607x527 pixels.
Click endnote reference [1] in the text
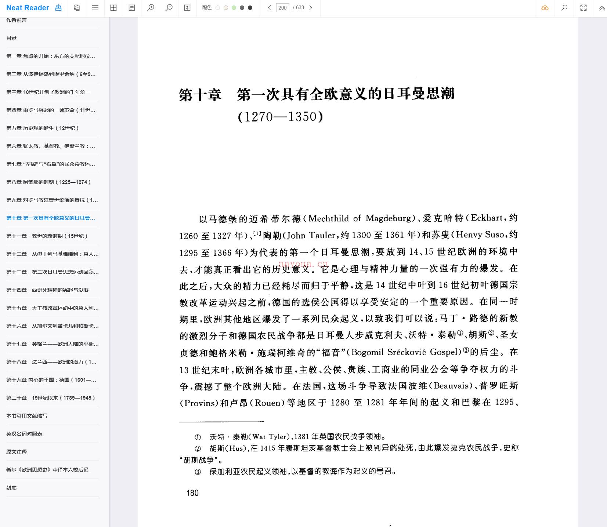tap(257, 233)
